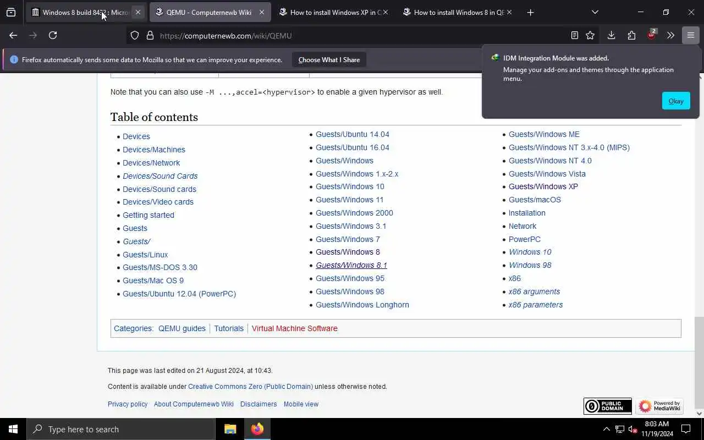Click the muted volume tray icon
Screen dimensions: 704x440
tap(632, 429)
